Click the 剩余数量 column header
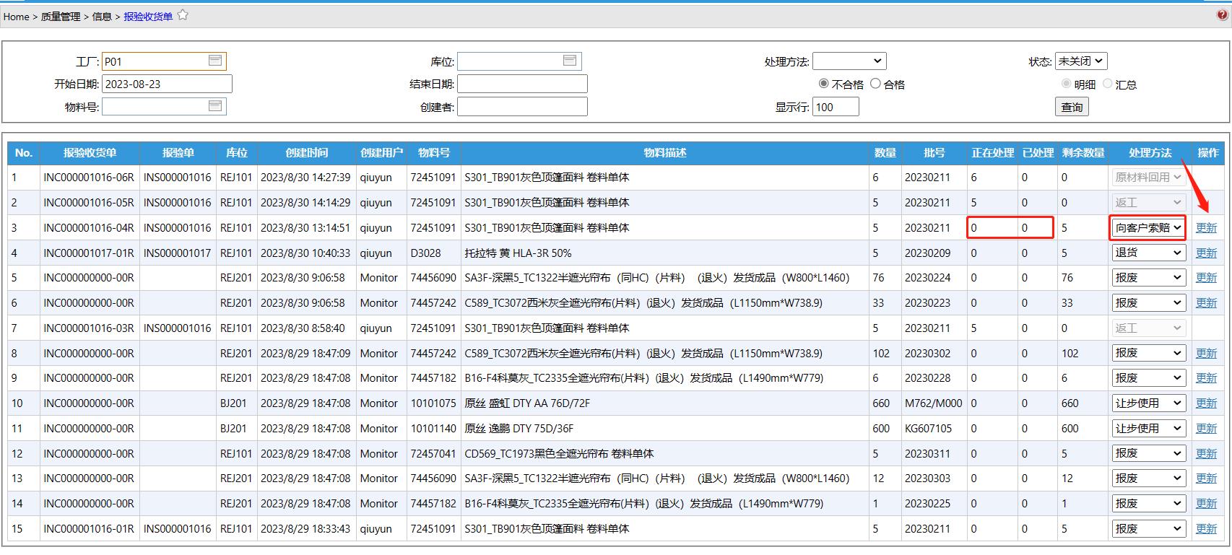This screenshot has height=555, width=1232. (x=1083, y=153)
